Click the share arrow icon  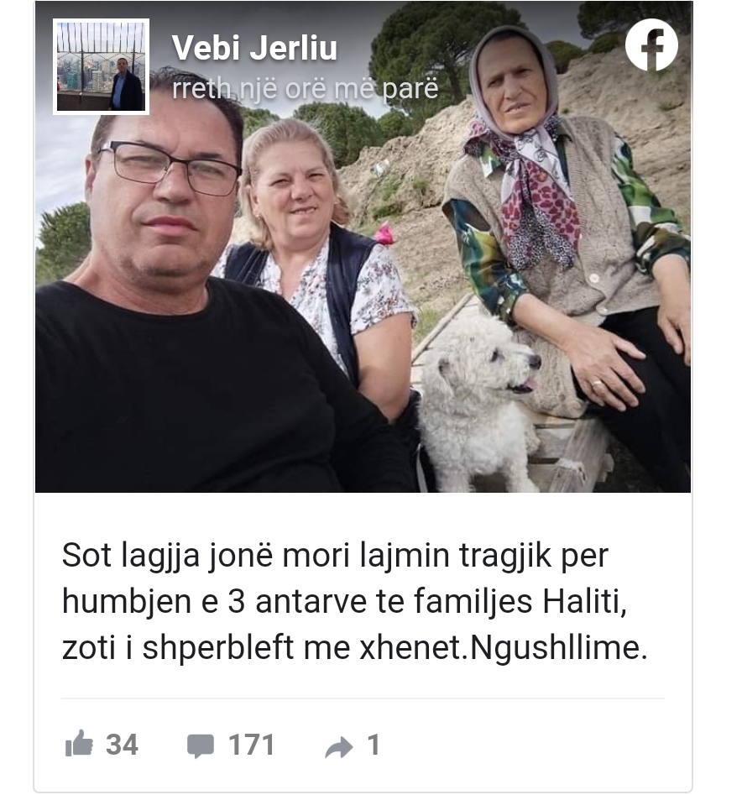coord(338,747)
